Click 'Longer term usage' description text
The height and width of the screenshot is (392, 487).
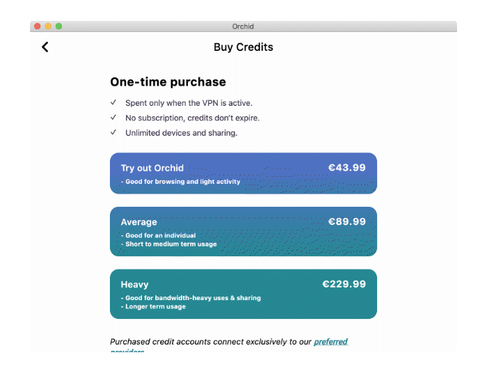[x=155, y=306]
